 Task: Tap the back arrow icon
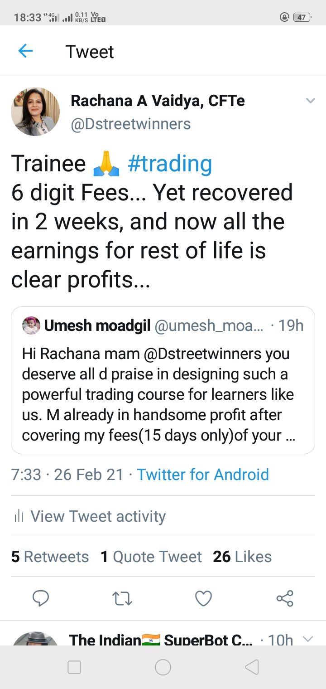[25, 51]
